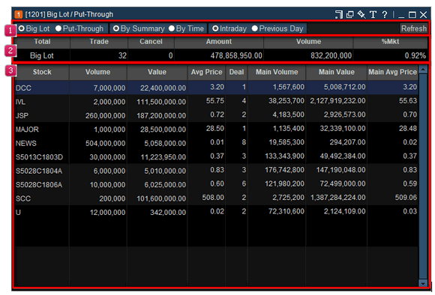435x295 pixels.
Task: Click the value 111,500,000.00 for IVL
Action: (161, 102)
